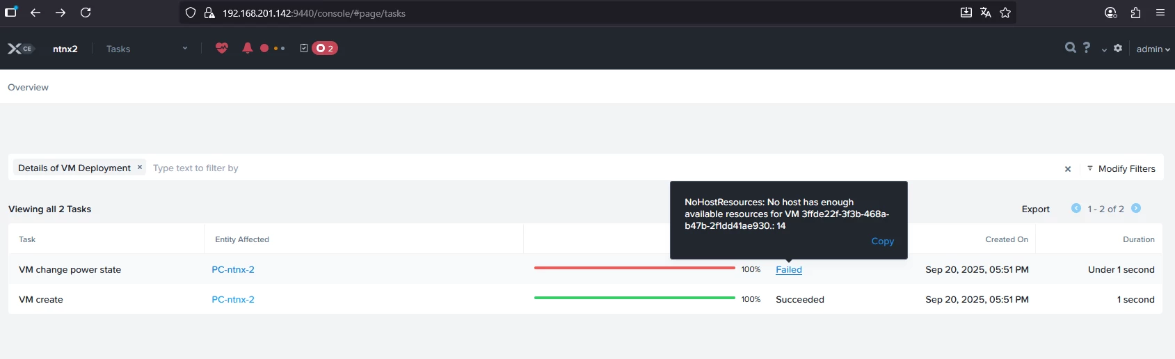Screen dimensions: 1175x359
Task: Open the cluster health heart icon
Action: (222, 48)
